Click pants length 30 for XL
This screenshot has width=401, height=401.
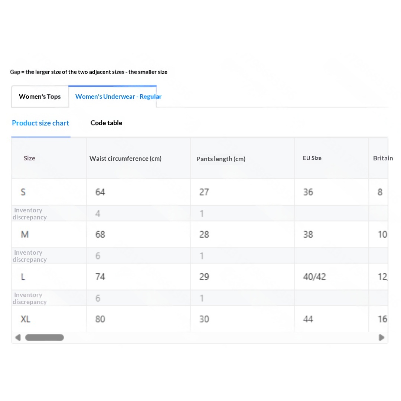[x=204, y=319]
